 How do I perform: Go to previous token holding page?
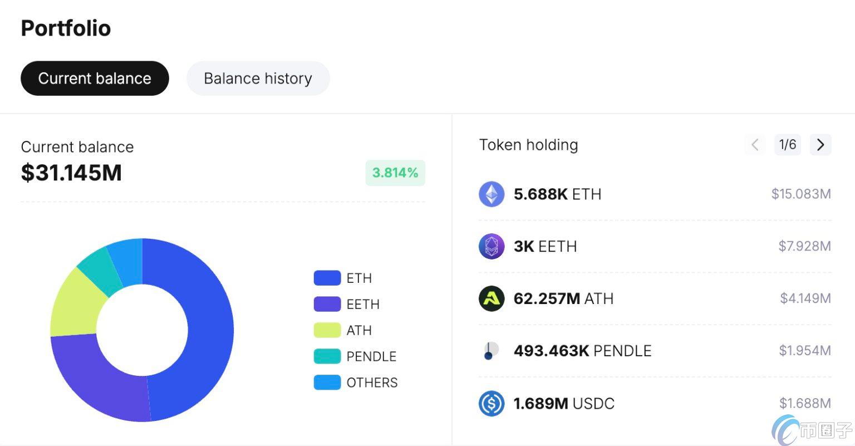pyautogui.click(x=755, y=145)
